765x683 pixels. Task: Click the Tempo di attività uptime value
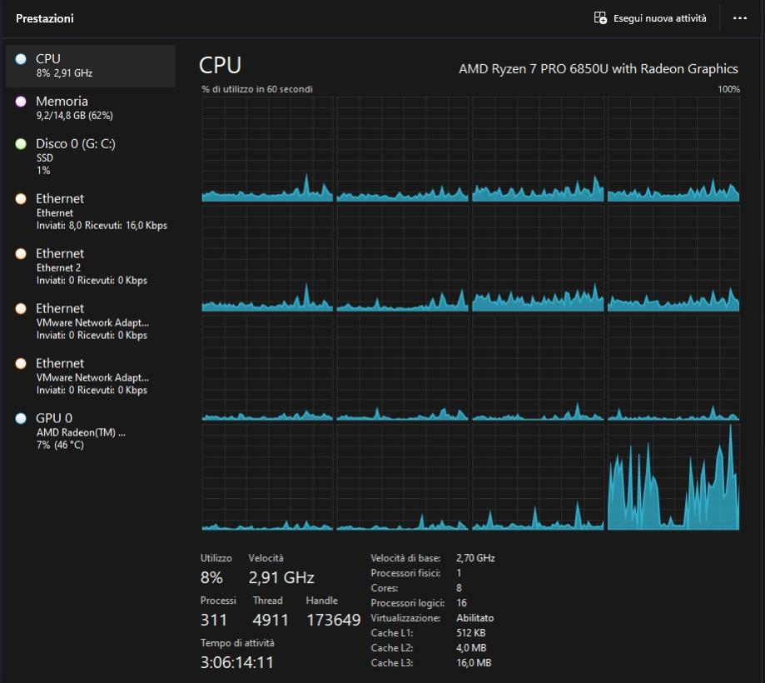click(x=236, y=663)
